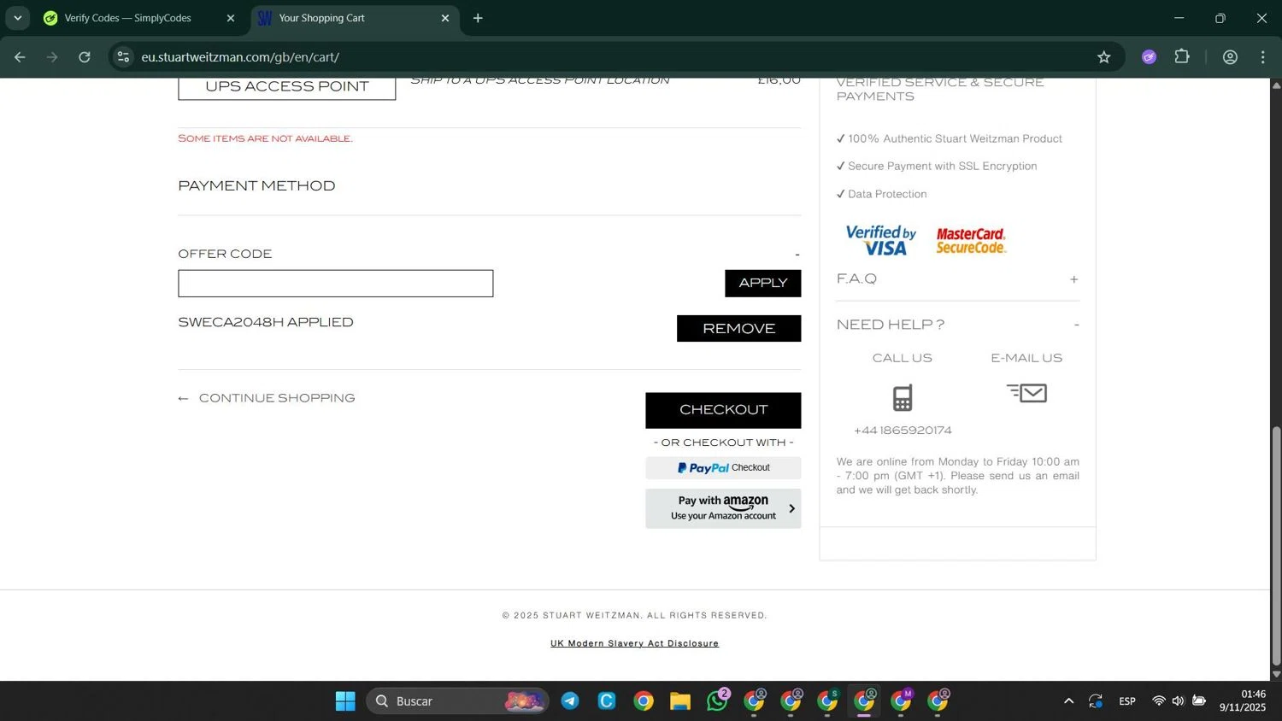This screenshot has width=1282, height=721.
Task: Click the battery tray icon
Action: coord(1199,701)
